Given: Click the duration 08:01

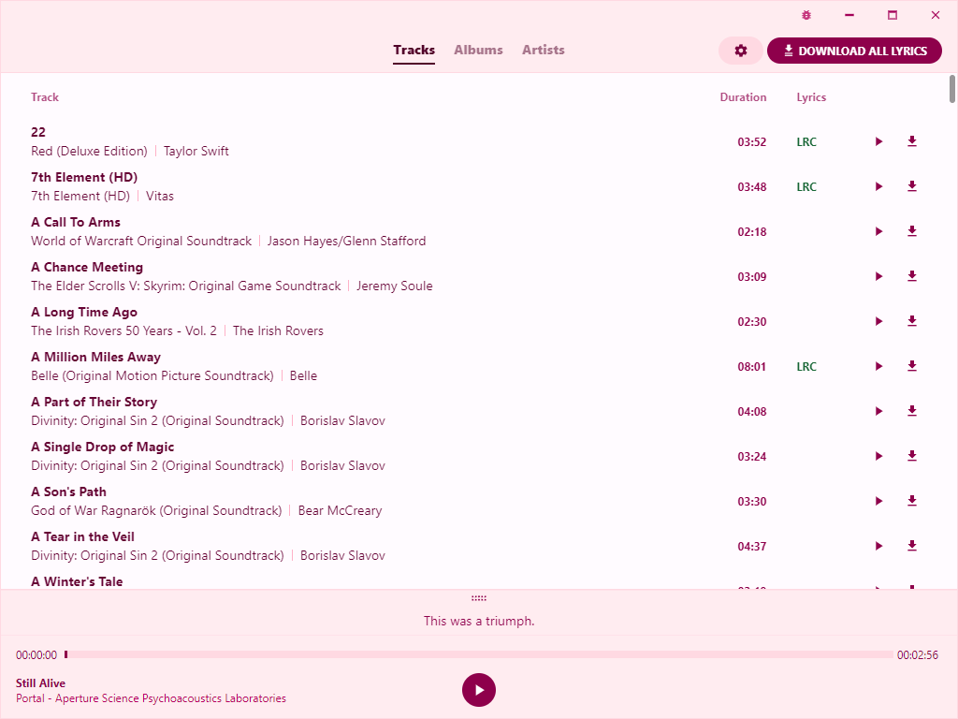Looking at the screenshot, I should click(751, 367).
